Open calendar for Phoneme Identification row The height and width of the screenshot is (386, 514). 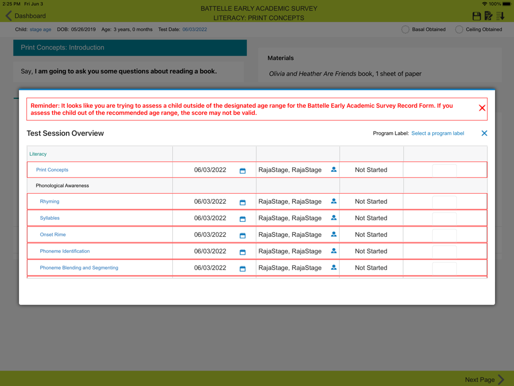click(x=243, y=252)
